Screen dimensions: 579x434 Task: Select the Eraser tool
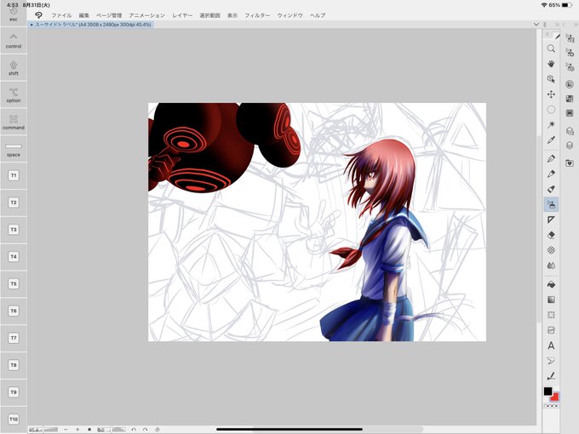click(551, 235)
